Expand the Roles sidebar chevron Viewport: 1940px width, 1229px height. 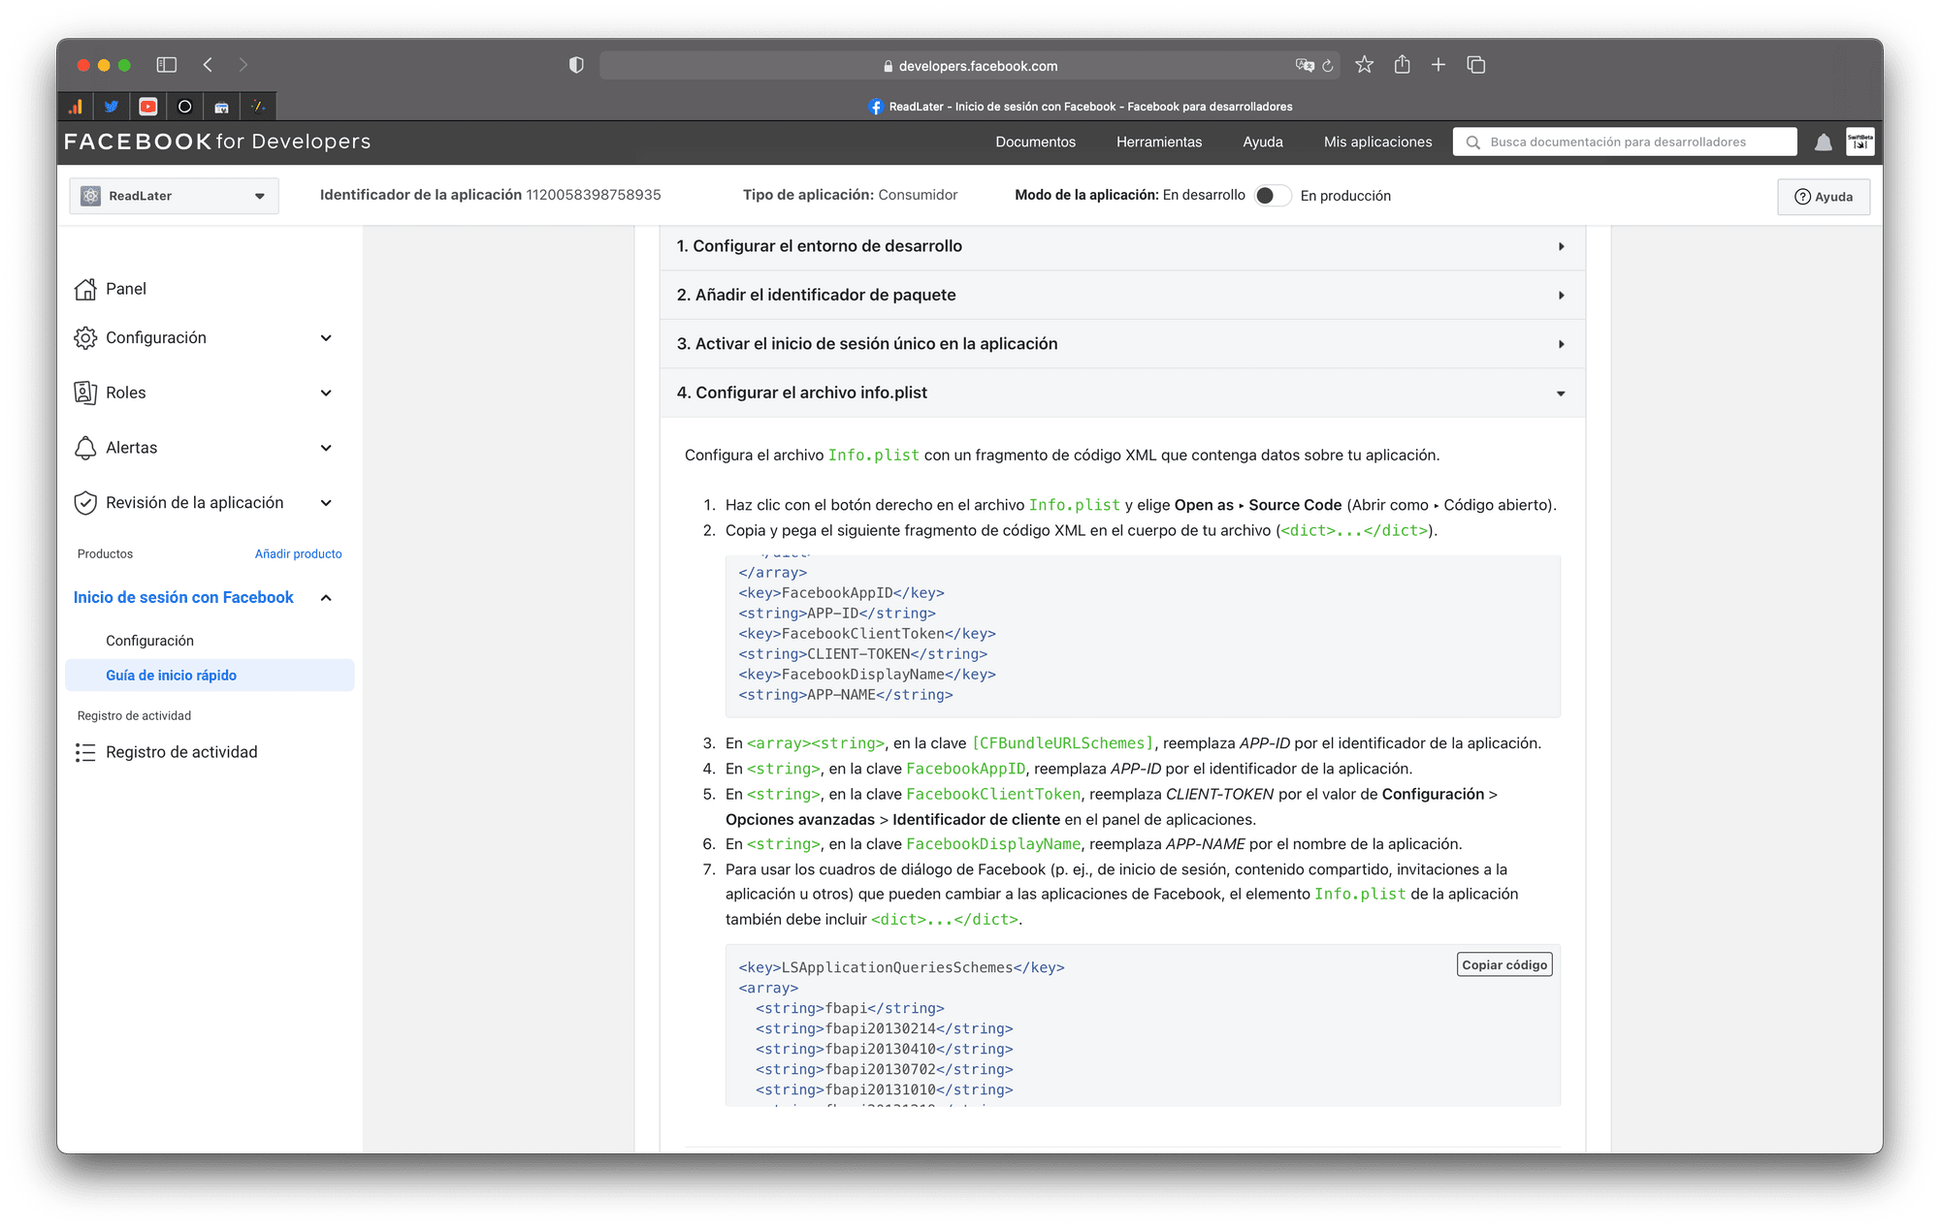(x=326, y=393)
